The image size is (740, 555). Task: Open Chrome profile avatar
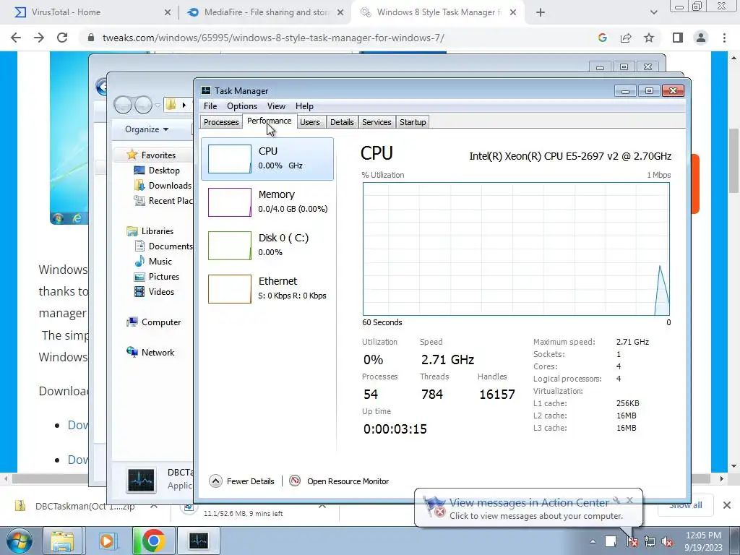point(701,38)
